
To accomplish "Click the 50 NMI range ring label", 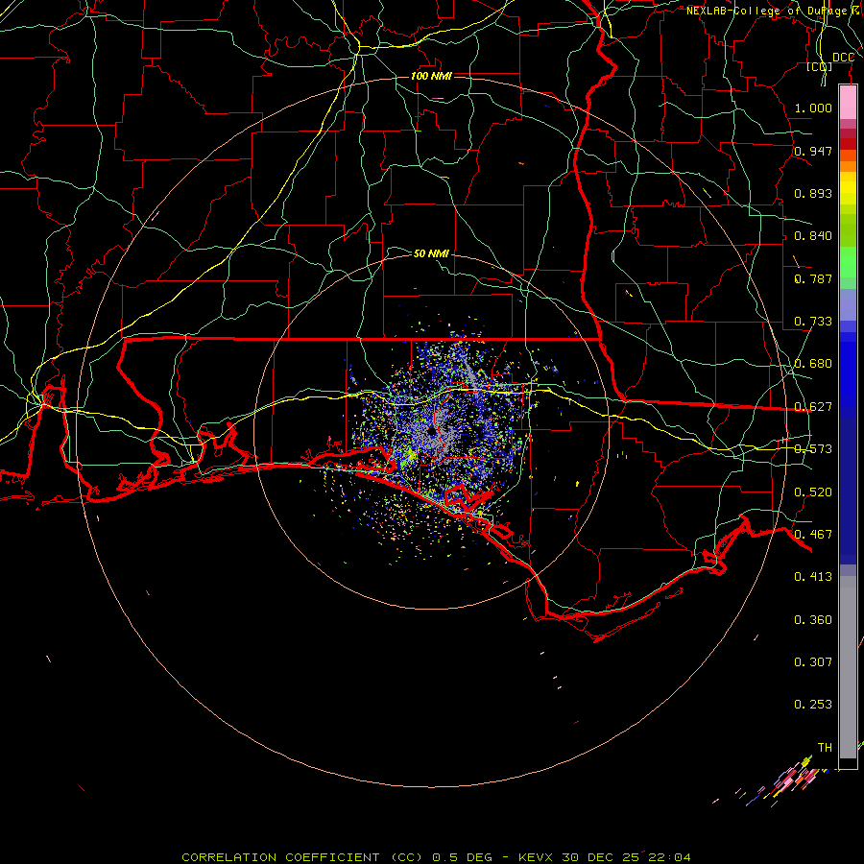I will point(431,253).
